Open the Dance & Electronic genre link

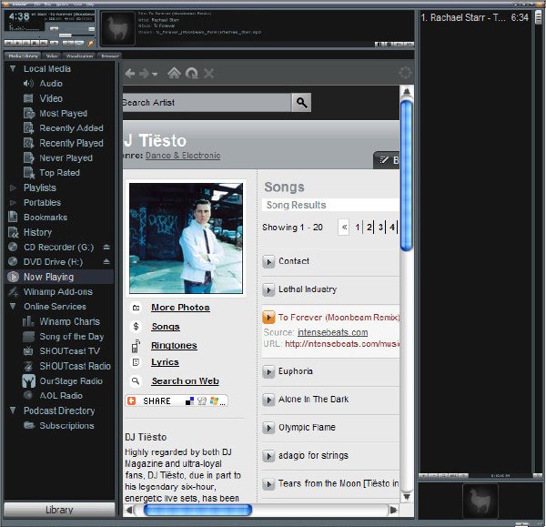[183, 156]
